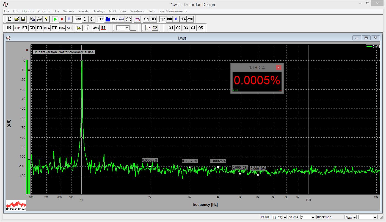
Task: Select the FR frequency response view
Action: point(25,28)
